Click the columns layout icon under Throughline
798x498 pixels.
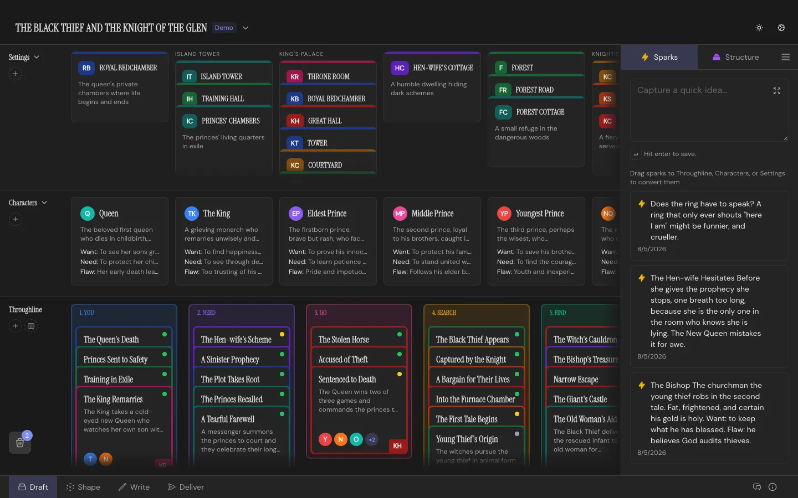(31, 326)
